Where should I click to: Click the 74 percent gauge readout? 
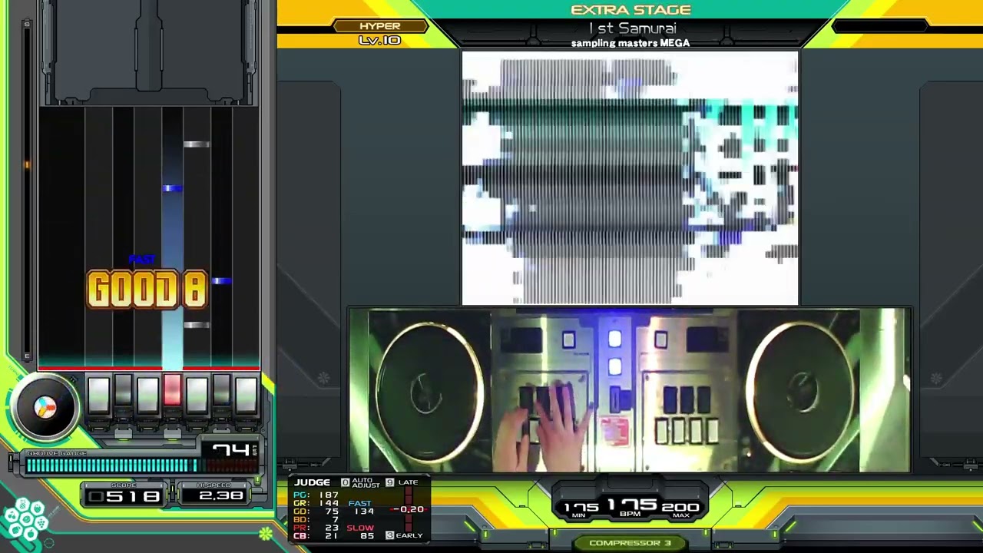click(x=230, y=449)
